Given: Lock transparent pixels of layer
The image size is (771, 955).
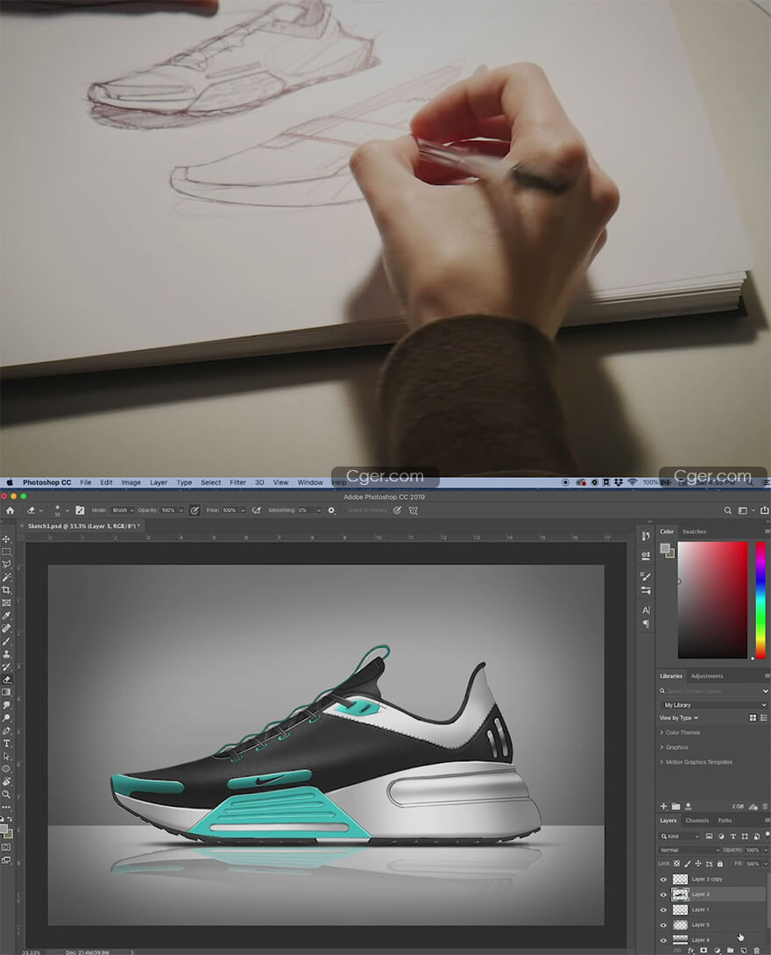Looking at the screenshot, I should tap(676, 864).
